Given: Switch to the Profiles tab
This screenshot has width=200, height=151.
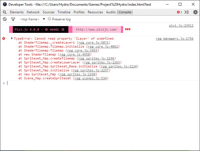Looking at the screenshot, I should 79,12.
